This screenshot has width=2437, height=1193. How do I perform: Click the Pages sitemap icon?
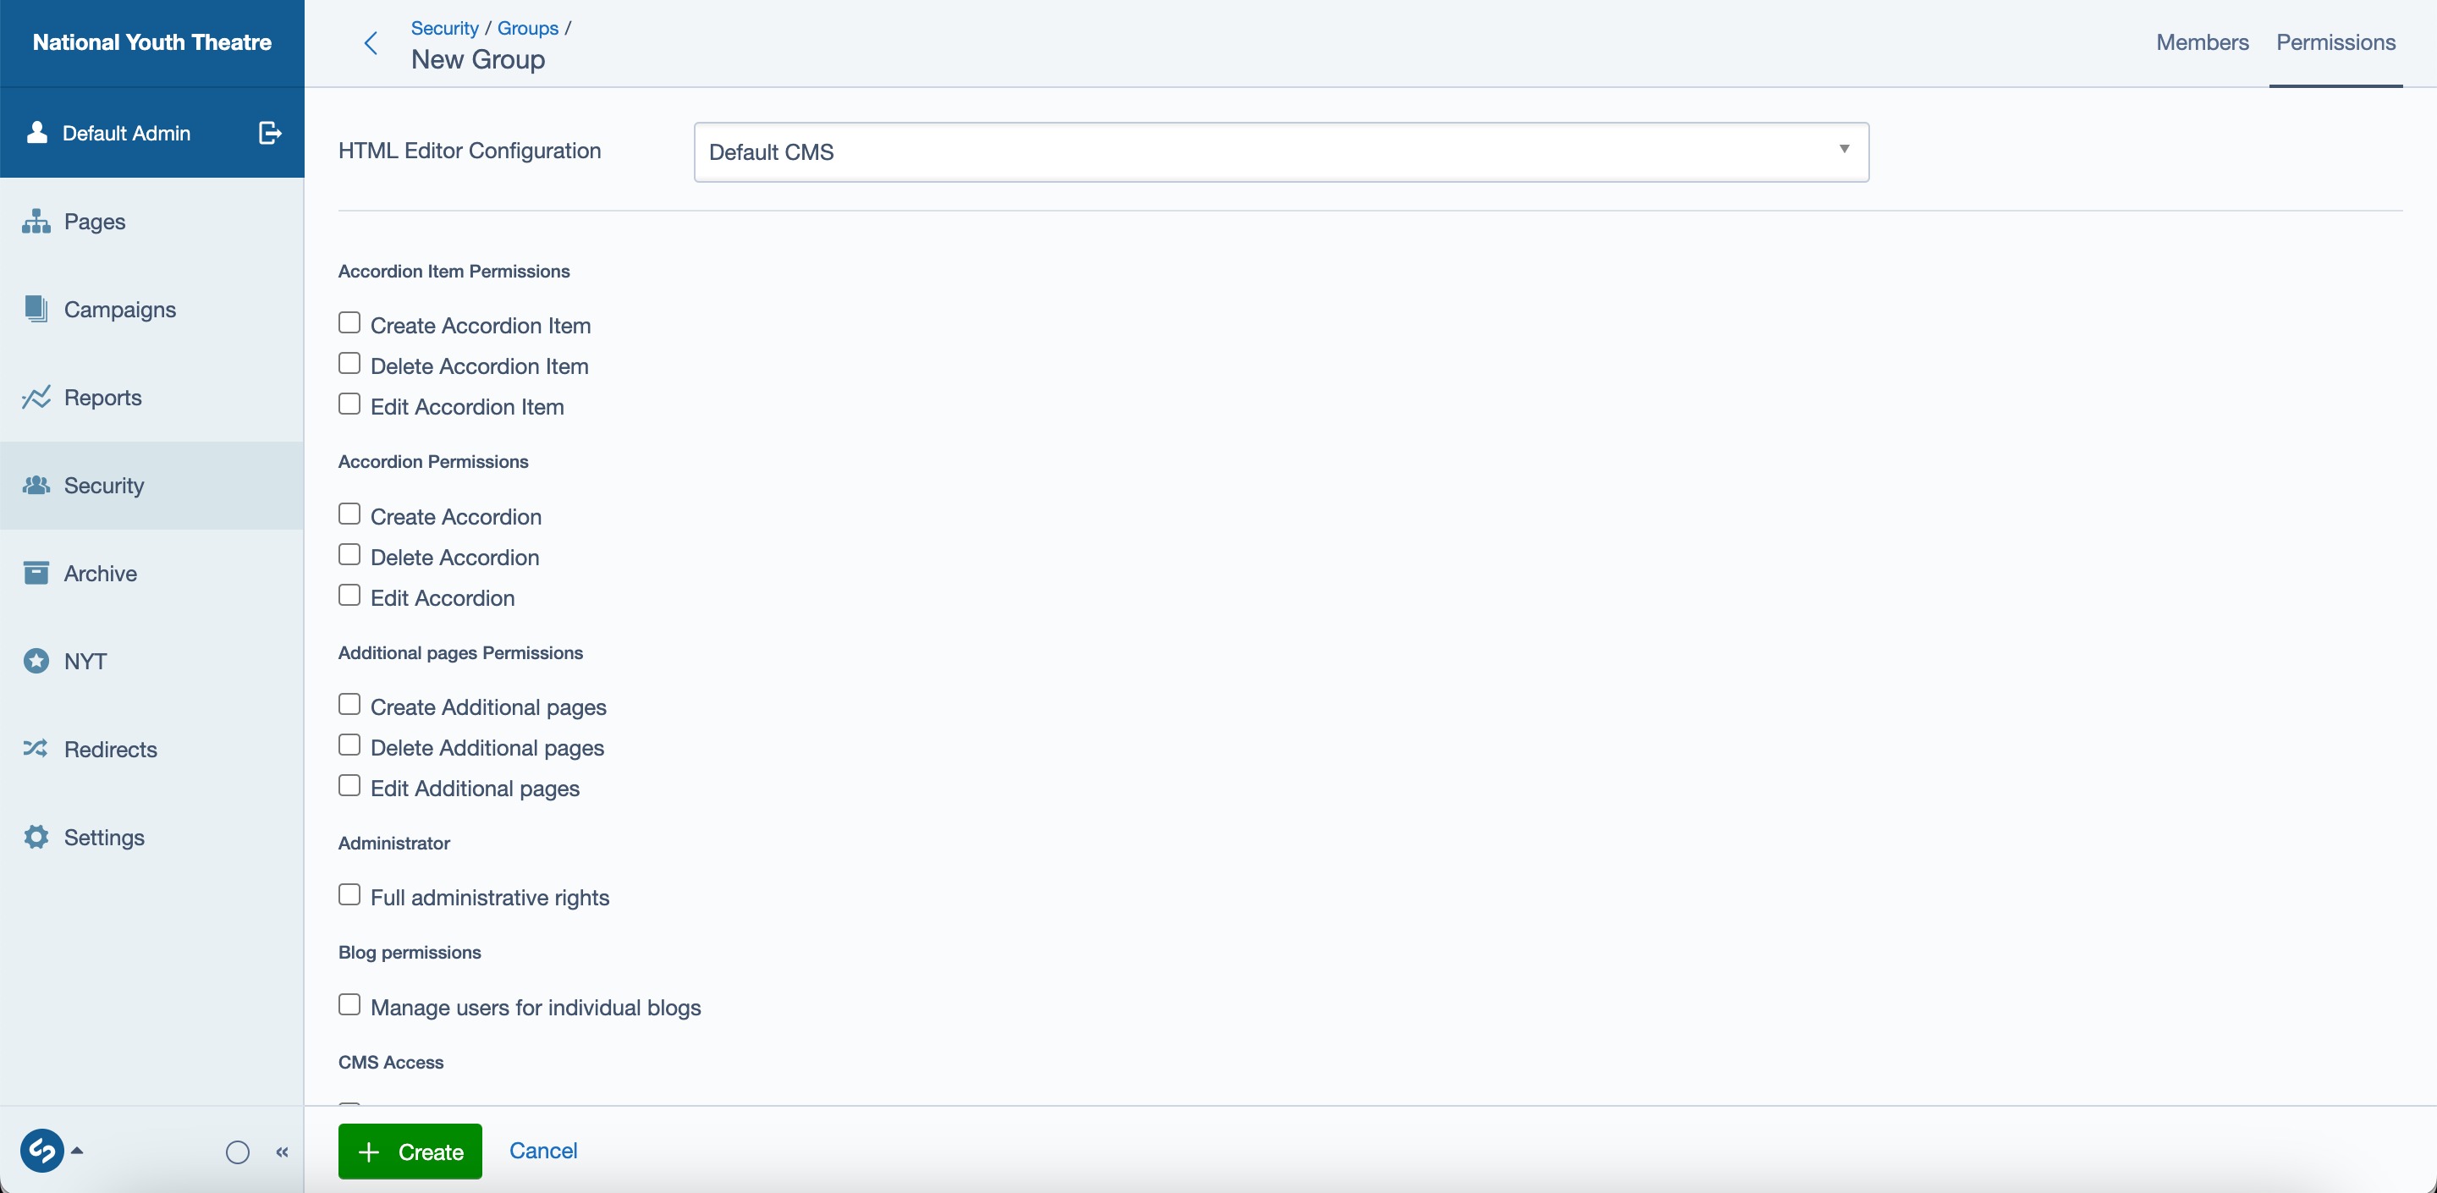(36, 222)
